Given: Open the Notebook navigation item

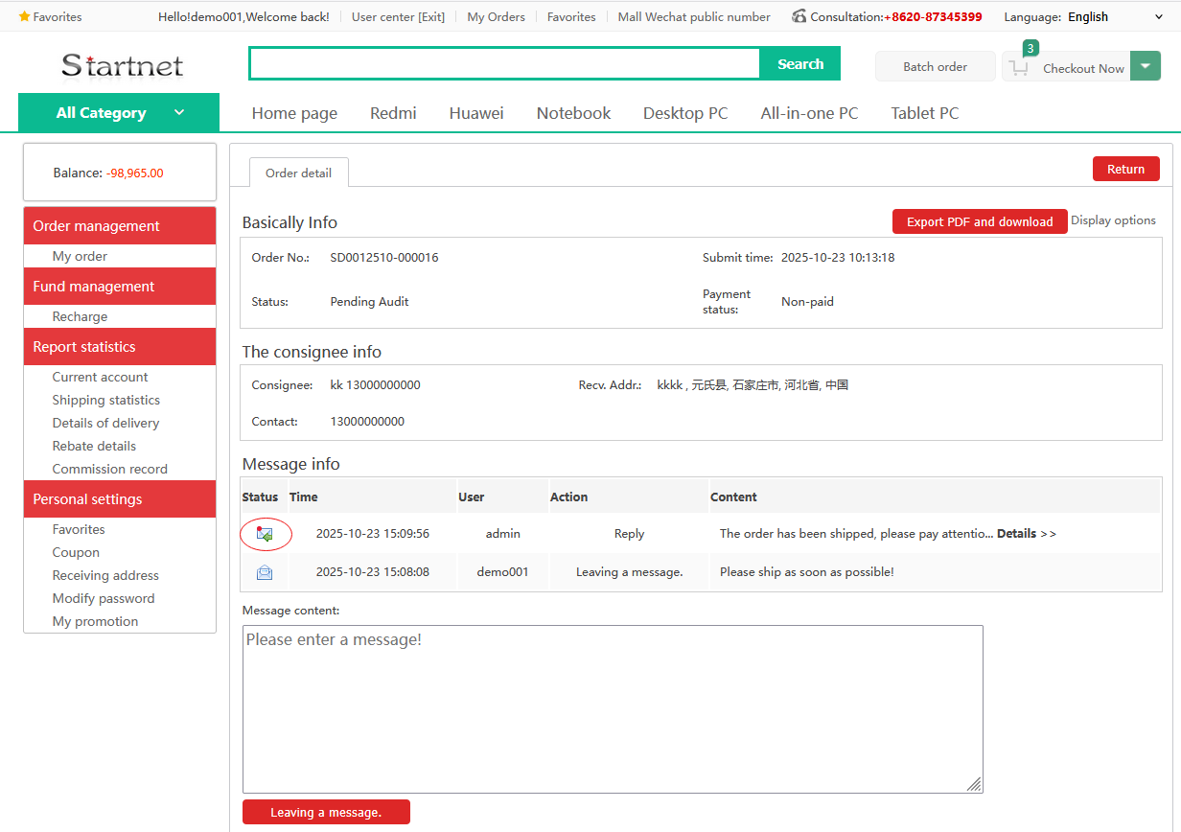Looking at the screenshot, I should pos(573,113).
